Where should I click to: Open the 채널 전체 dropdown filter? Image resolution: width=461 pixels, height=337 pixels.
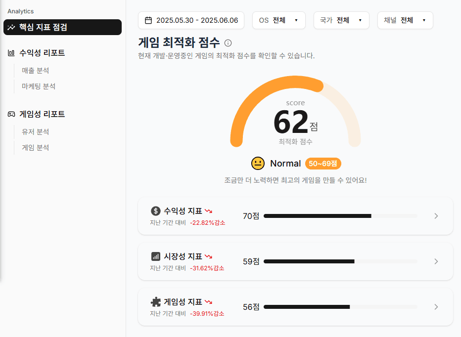pyautogui.click(x=405, y=20)
